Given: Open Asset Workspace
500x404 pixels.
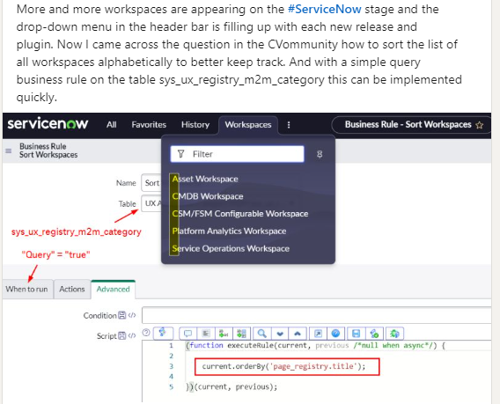Looking at the screenshot, I should pyautogui.click(x=205, y=179).
